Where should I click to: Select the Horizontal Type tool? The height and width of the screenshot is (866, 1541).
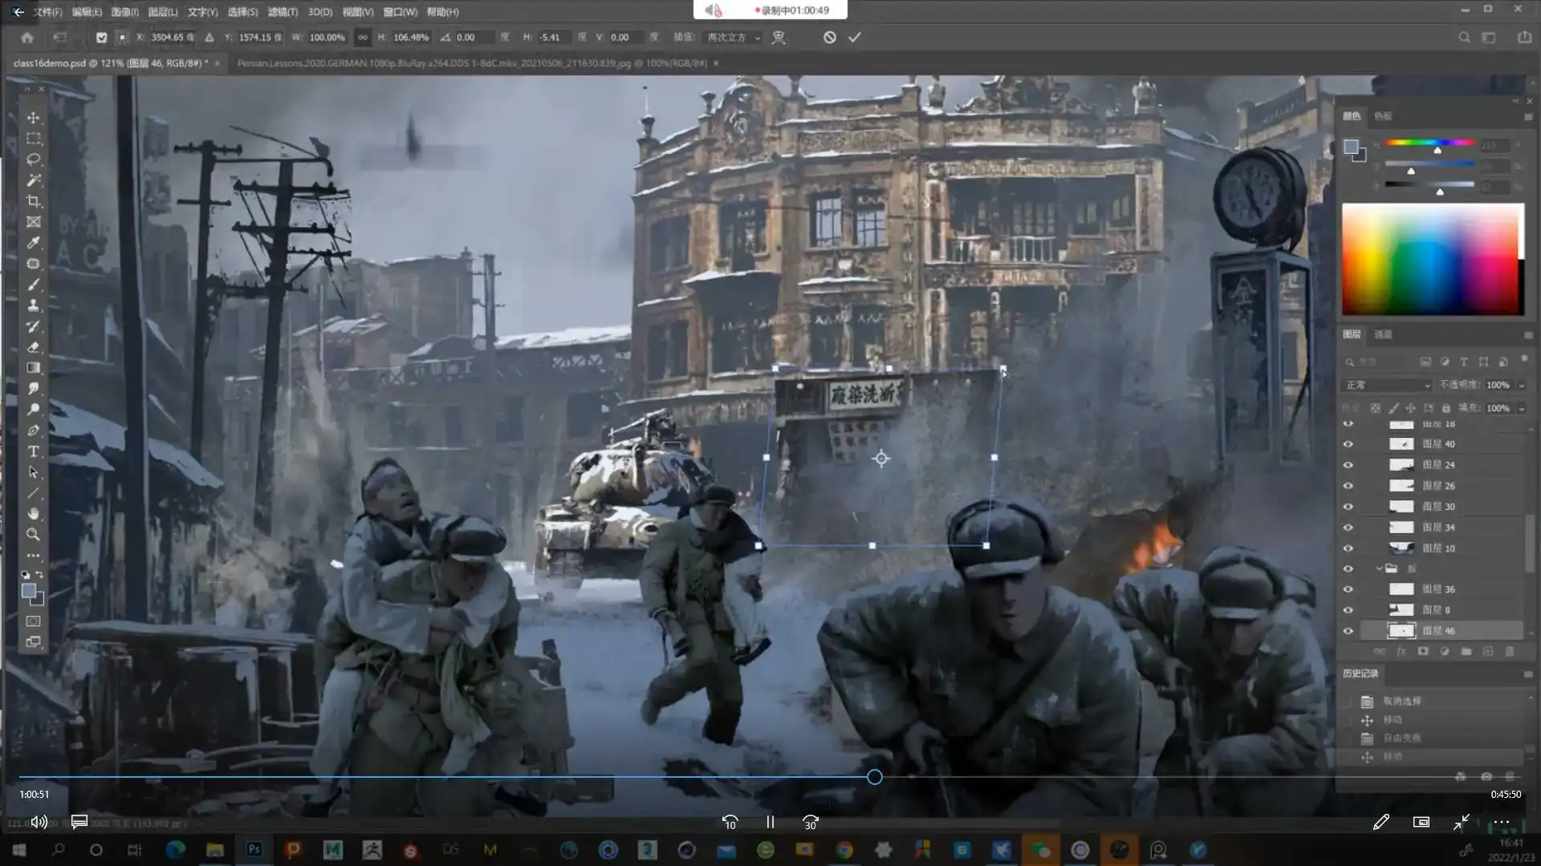33,451
